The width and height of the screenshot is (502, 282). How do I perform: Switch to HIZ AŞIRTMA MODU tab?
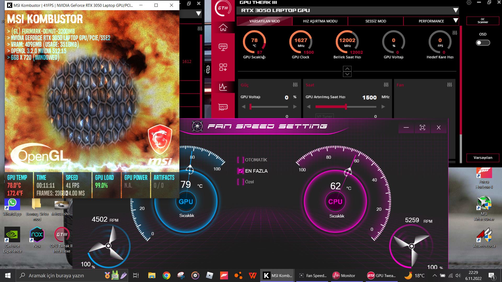pyautogui.click(x=320, y=21)
